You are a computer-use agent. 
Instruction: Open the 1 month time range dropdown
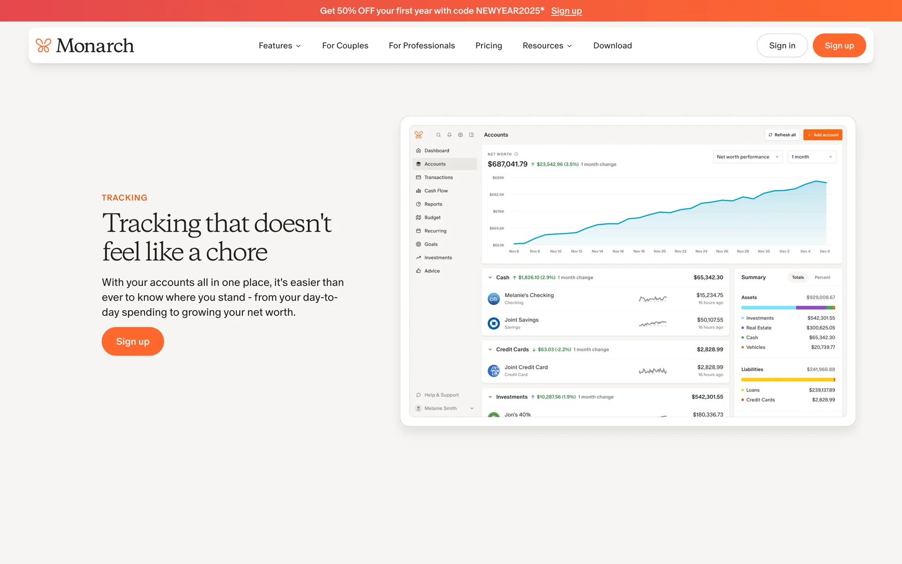click(811, 157)
